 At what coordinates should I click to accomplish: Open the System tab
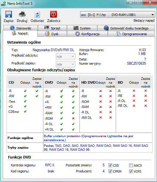(x=82, y=28)
